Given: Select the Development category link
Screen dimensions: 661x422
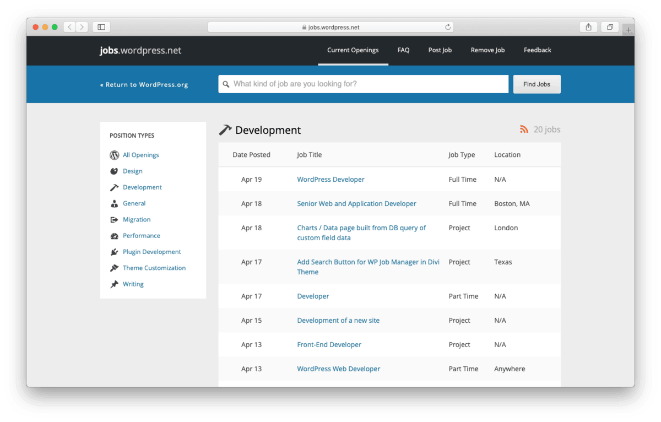Looking at the screenshot, I should point(142,187).
